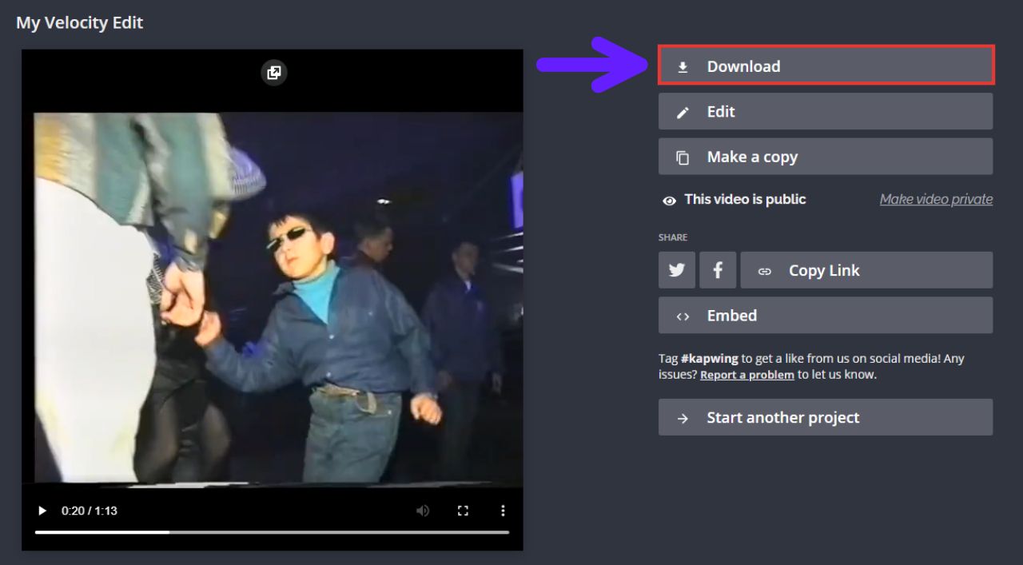Screen dimensions: 1023x565
Task: Click the download arrow icon
Action: (683, 66)
